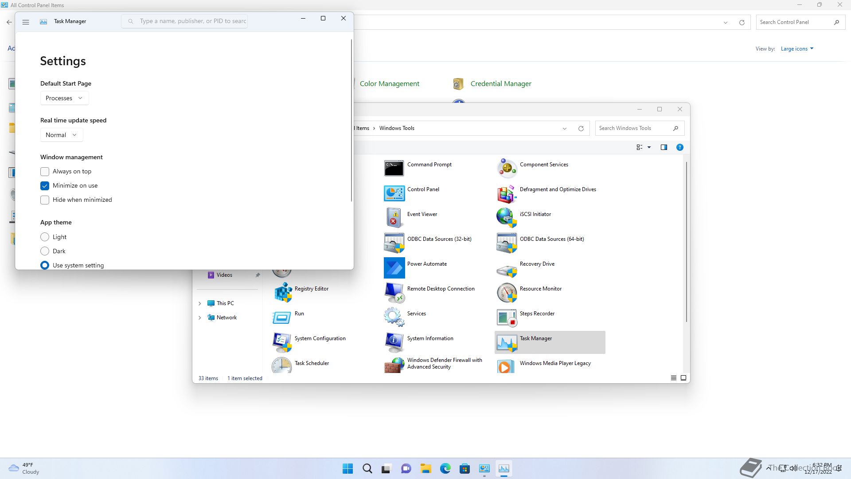The image size is (851, 479).
Task: Open System Configuration icon
Action: [282, 342]
